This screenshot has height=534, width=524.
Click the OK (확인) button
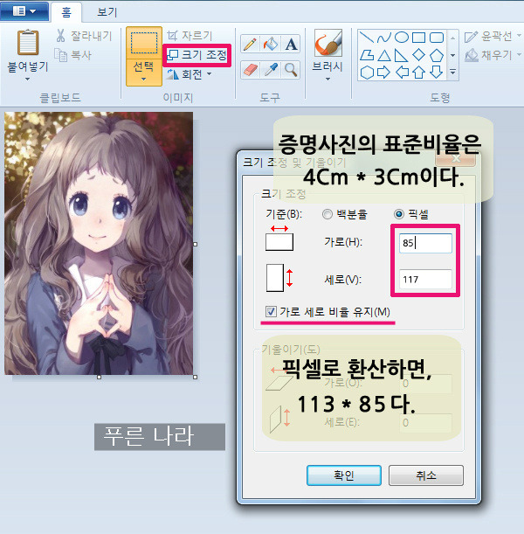[x=344, y=475]
